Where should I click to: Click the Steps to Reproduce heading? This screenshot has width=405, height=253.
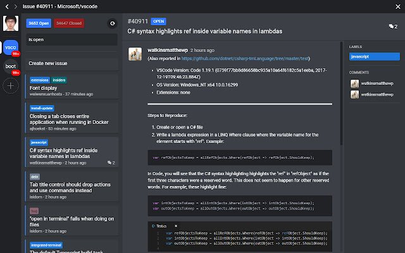click(x=167, y=115)
